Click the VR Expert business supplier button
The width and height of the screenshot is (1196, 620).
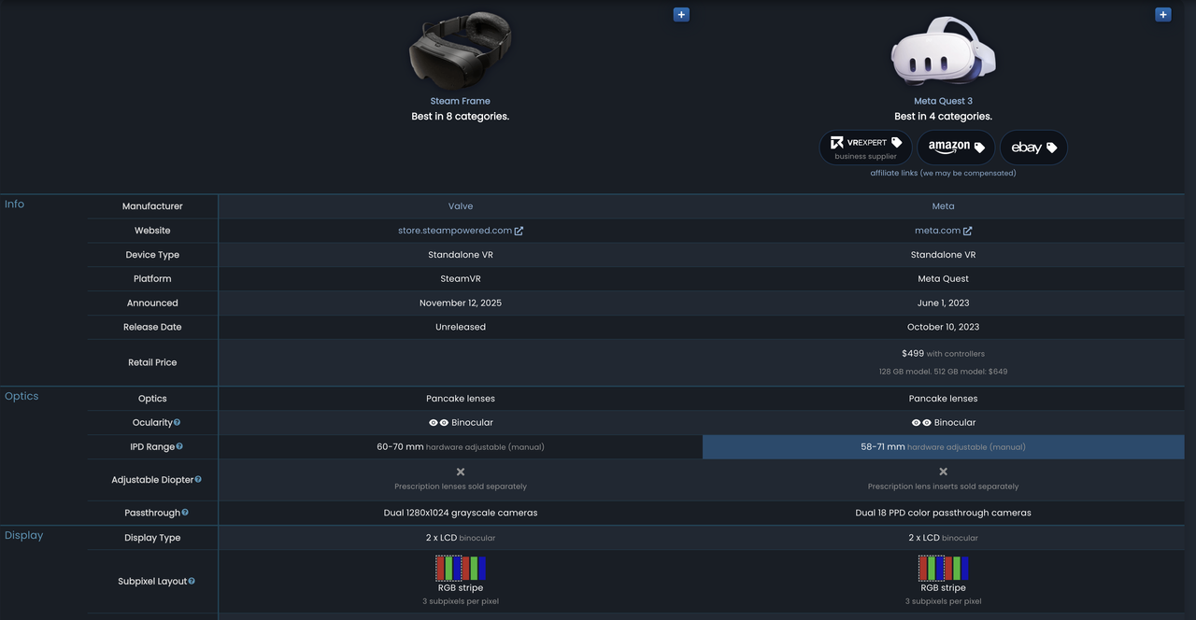(865, 148)
